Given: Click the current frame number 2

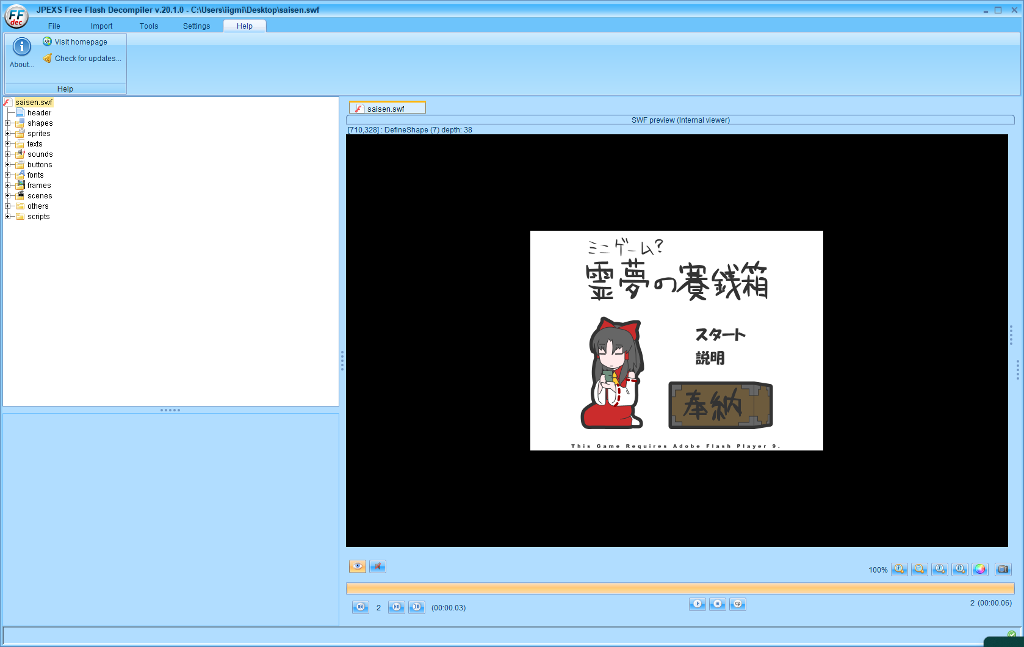Looking at the screenshot, I should [x=378, y=607].
